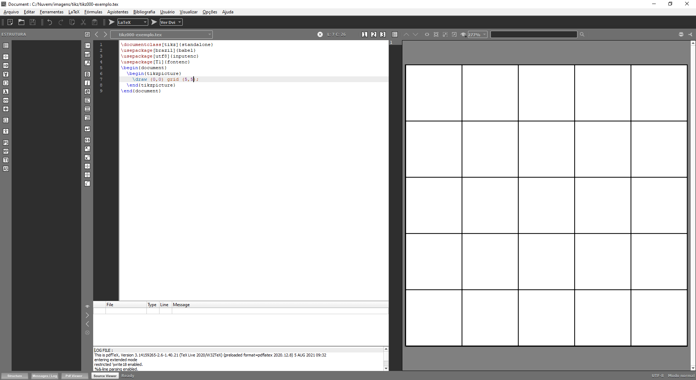Click the New document icon
Screen dimensions: 696x380
[x=10, y=22]
